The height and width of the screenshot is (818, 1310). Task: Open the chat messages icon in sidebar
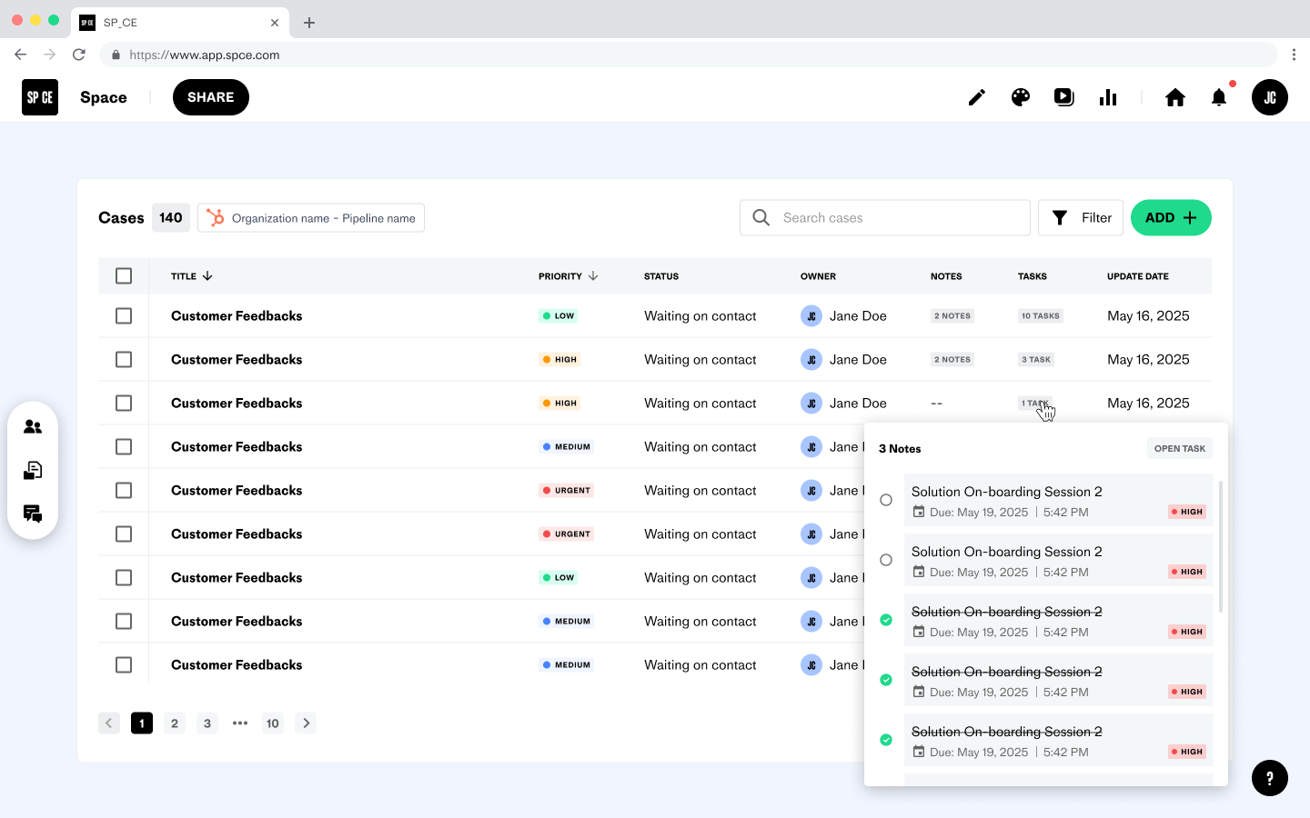33,514
